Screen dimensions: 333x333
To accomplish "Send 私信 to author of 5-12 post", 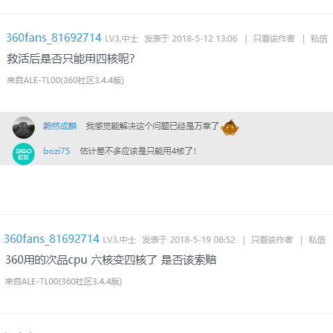I will (319, 39).
